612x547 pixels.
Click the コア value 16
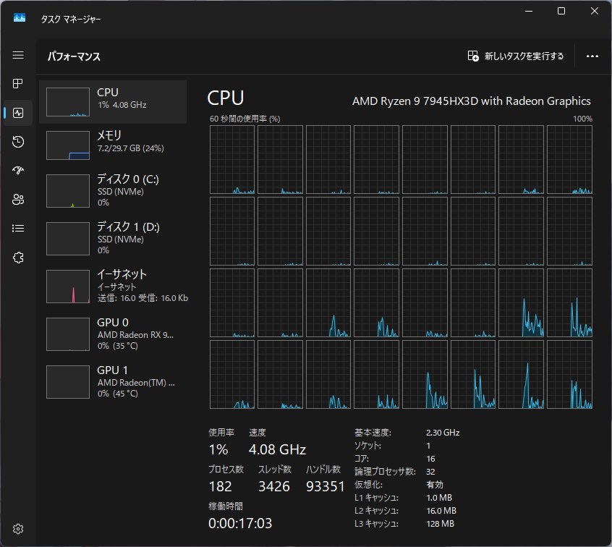click(430, 459)
